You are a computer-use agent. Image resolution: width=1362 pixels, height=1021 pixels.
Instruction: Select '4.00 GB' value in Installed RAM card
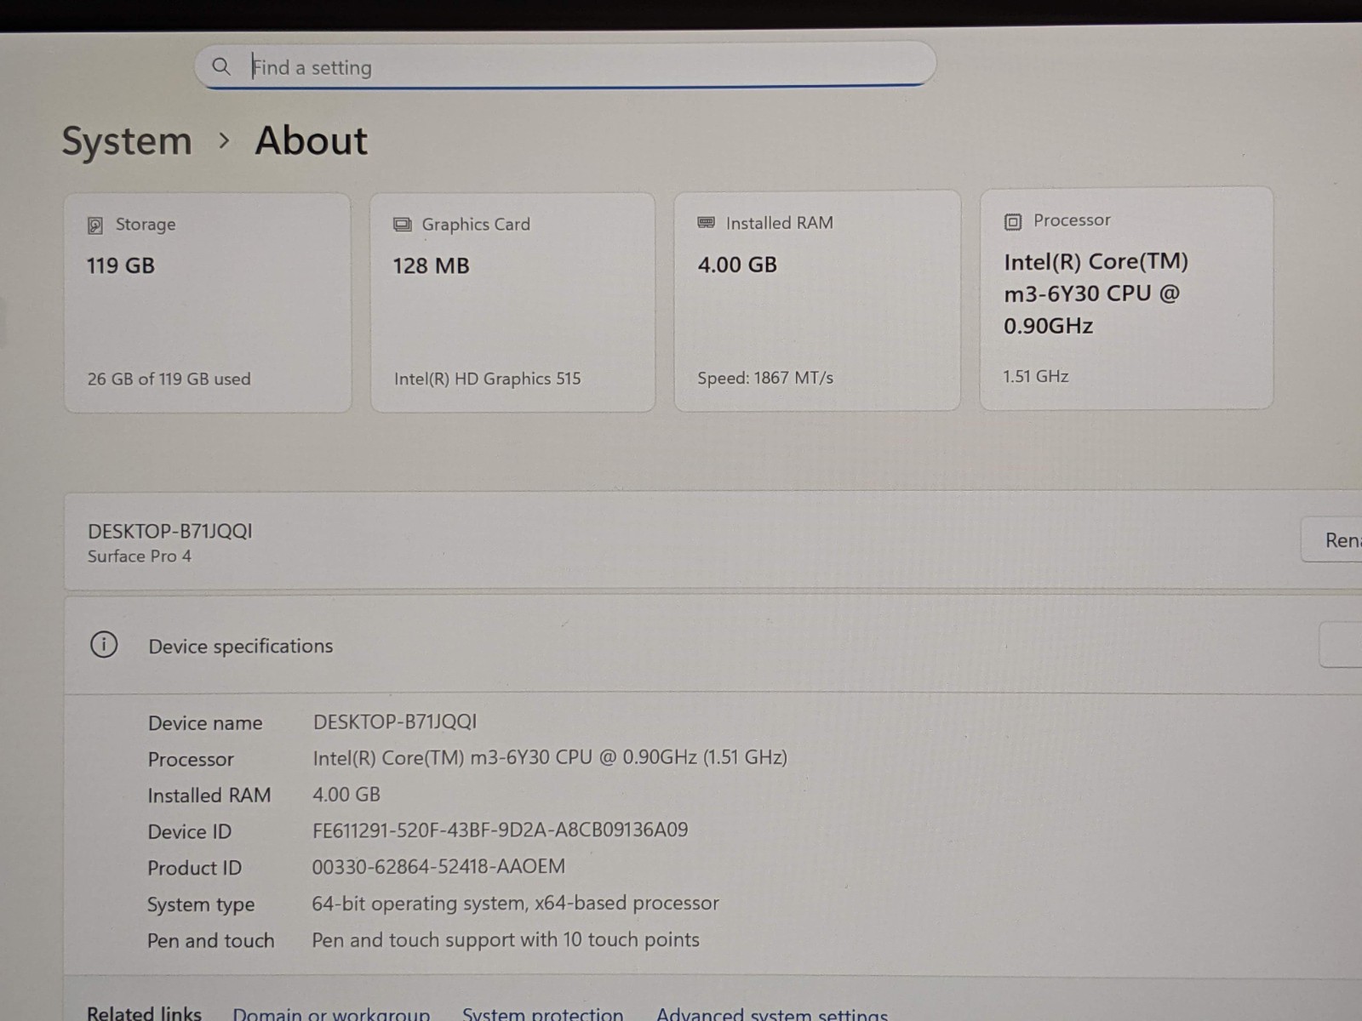coord(737,265)
